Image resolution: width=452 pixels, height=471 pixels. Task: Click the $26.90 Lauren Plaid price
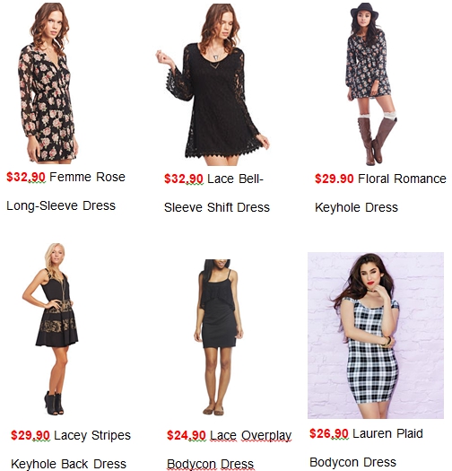(329, 433)
